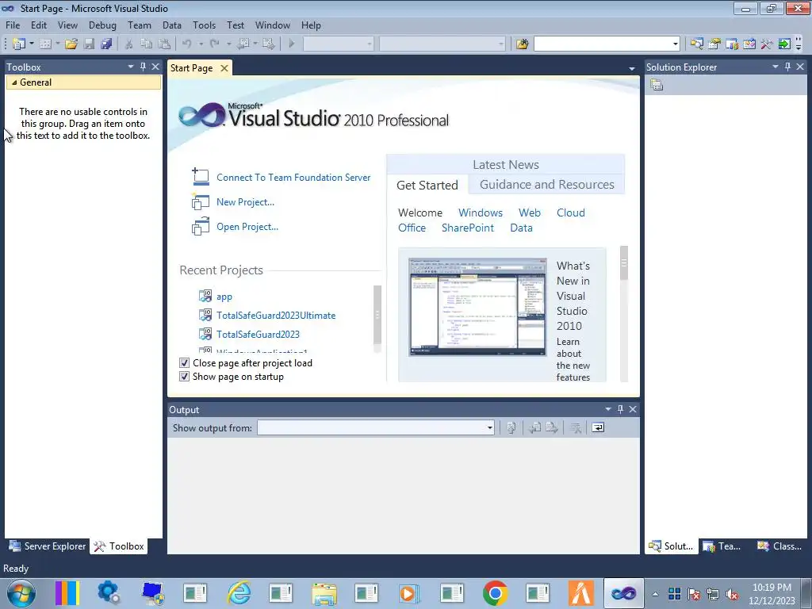Click the Undo arrow icon
The height and width of the screenshot is (609, 812).
point(187,44)
